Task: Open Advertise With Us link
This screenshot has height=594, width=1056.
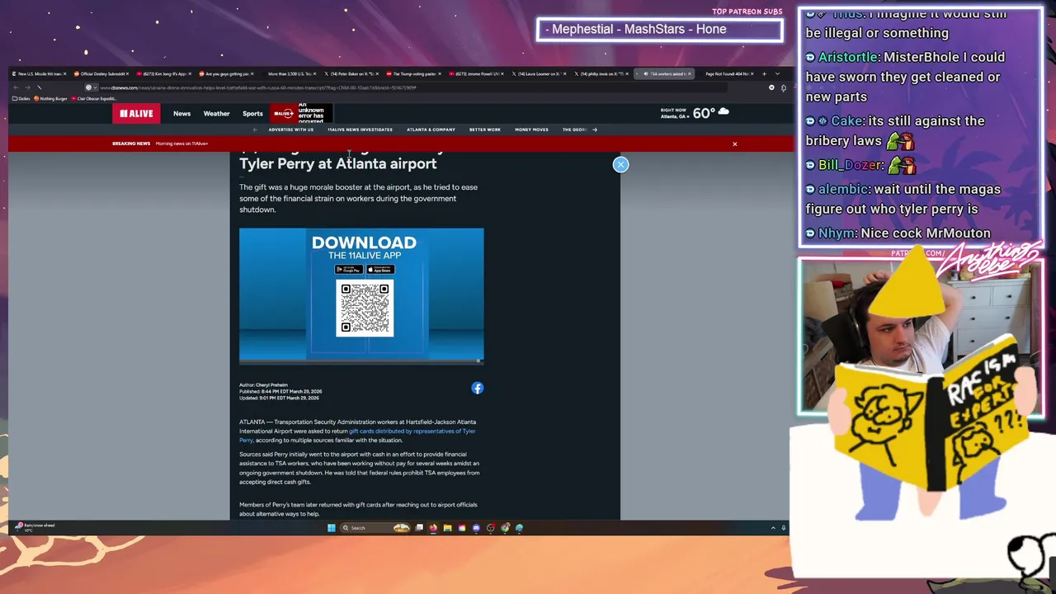Action: (290, 130)
